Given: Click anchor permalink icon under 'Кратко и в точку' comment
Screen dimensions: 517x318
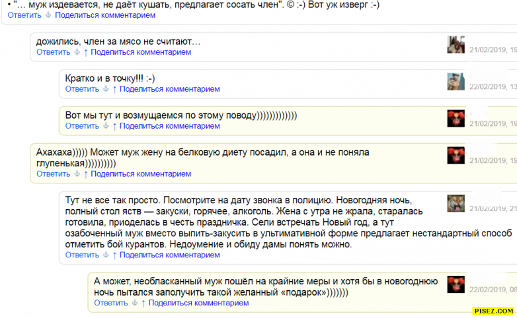Looking at the screenshot, I should point(105,89).
